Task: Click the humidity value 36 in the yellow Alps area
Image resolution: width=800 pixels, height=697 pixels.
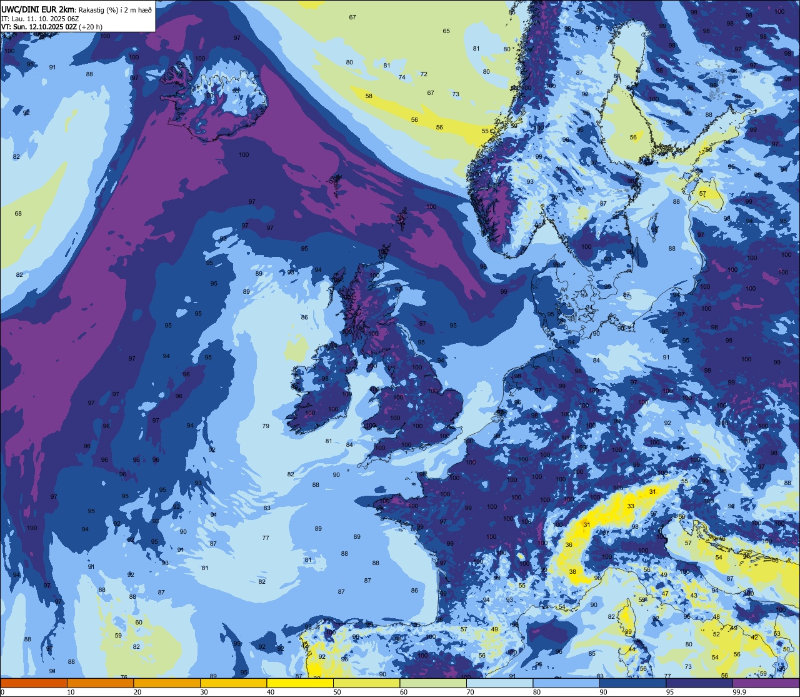Action: 569,545
